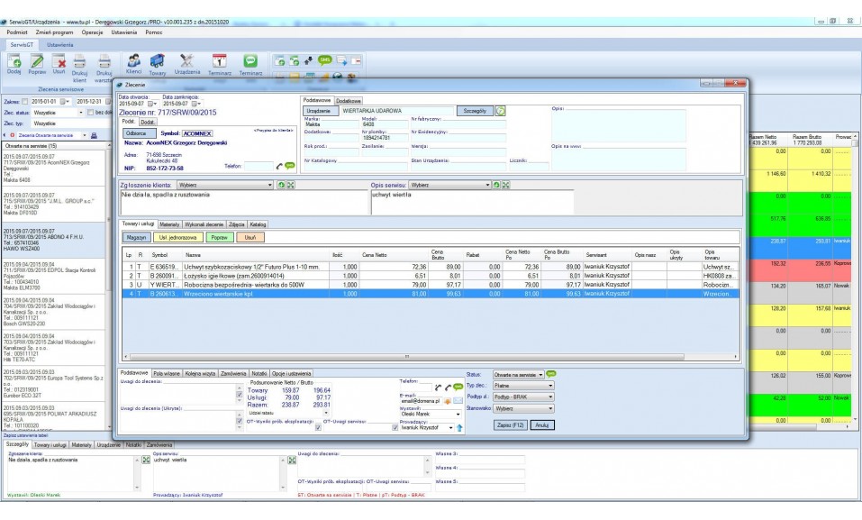Click SMS icon next to client Telefon

[x=289, y=166]
